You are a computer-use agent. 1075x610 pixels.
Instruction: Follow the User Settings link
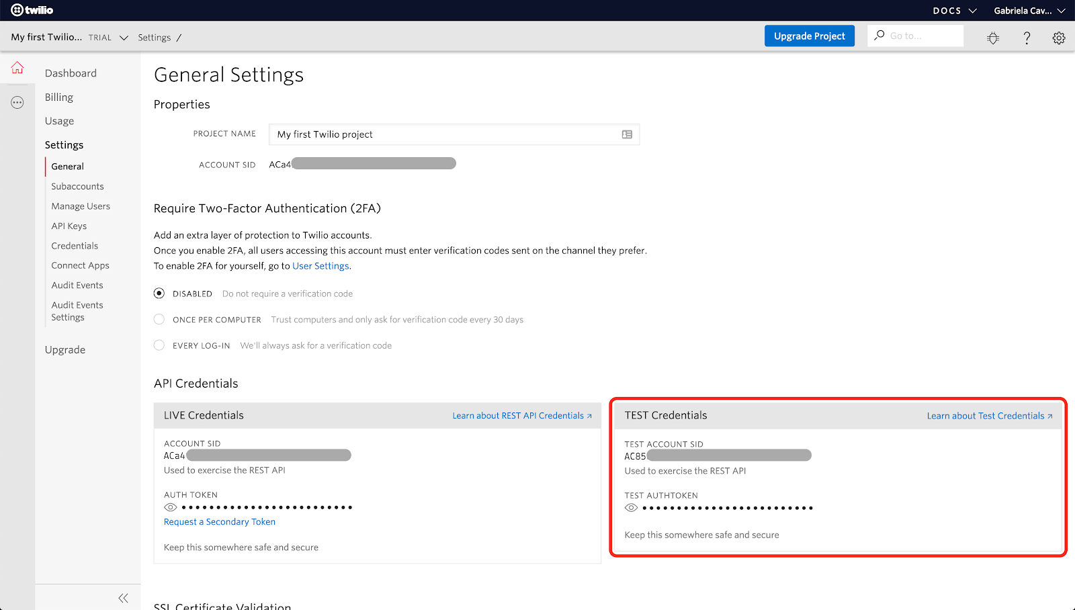(x=320, y=266)
